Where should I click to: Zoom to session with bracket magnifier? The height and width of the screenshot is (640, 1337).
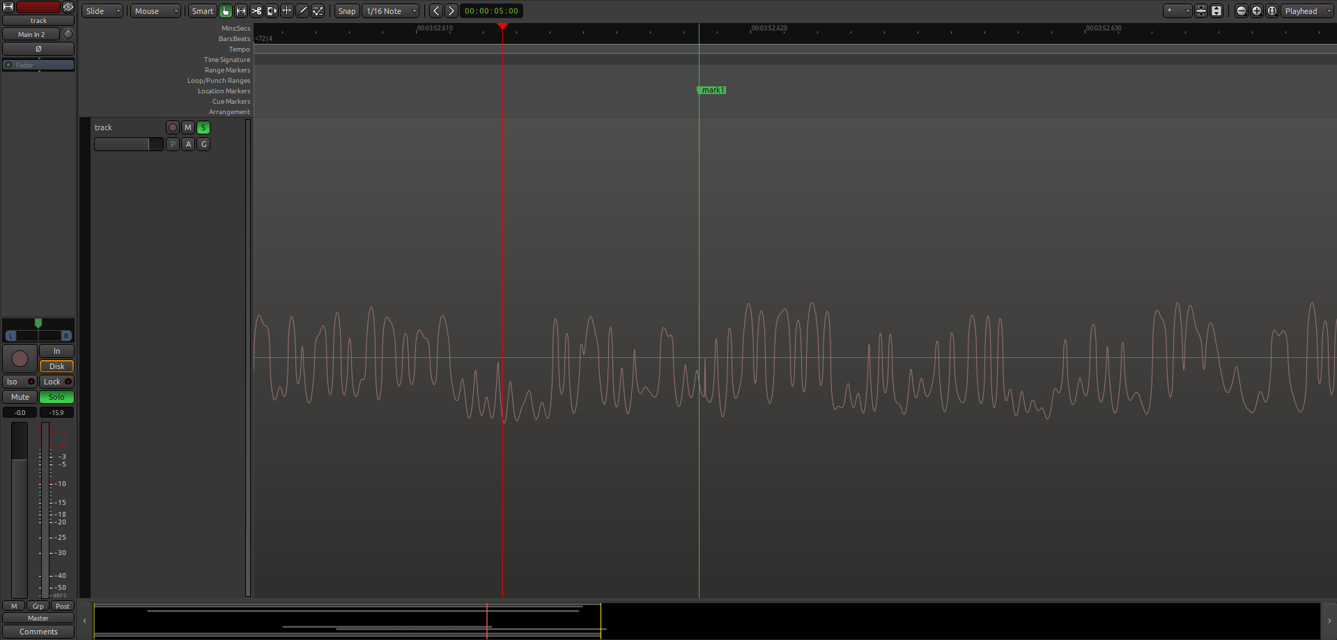click(x=1272, y=11)
